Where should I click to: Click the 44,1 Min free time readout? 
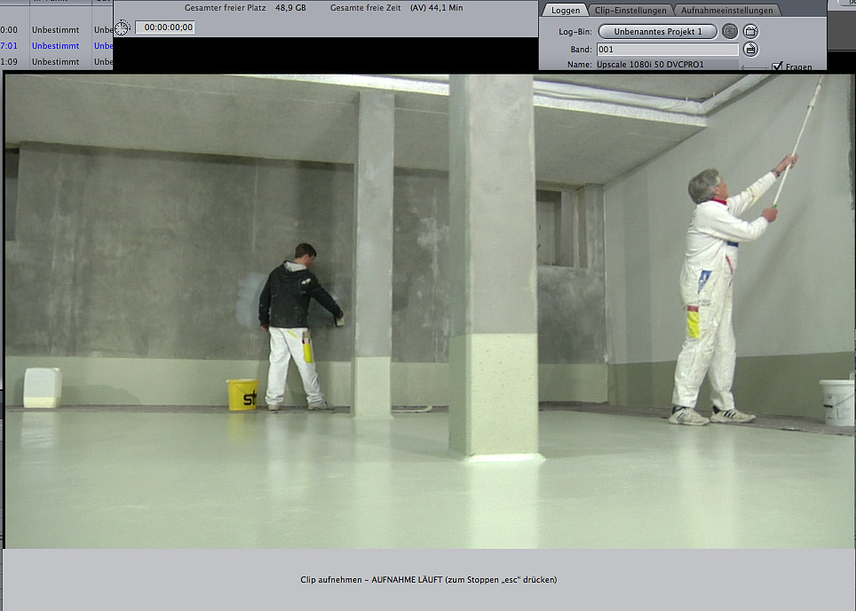[x=445, y=7]
